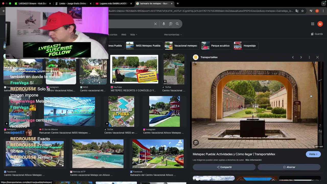Viewport: 327px width, 184px height.
Task: Open saved items with Guarda button
Action: coord(317,34)
